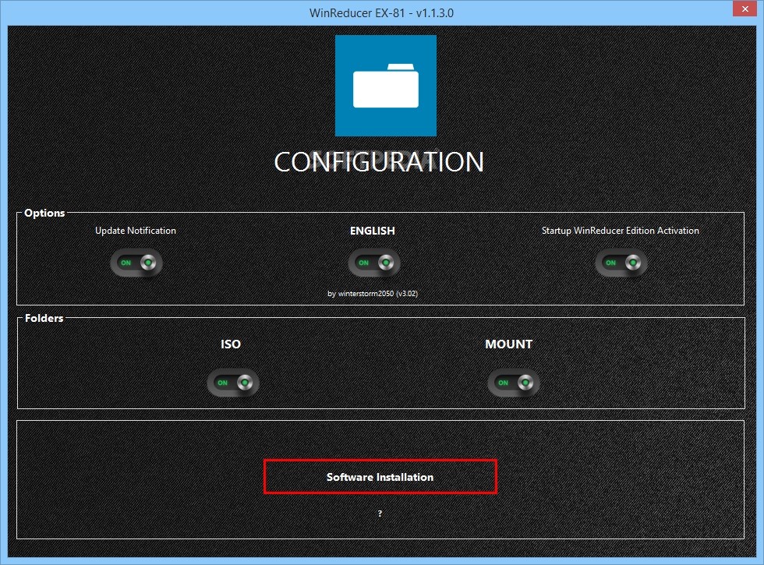
Task: Disable Startup WinReducer Edition Activation switch
Action: (x=621, y=263)
